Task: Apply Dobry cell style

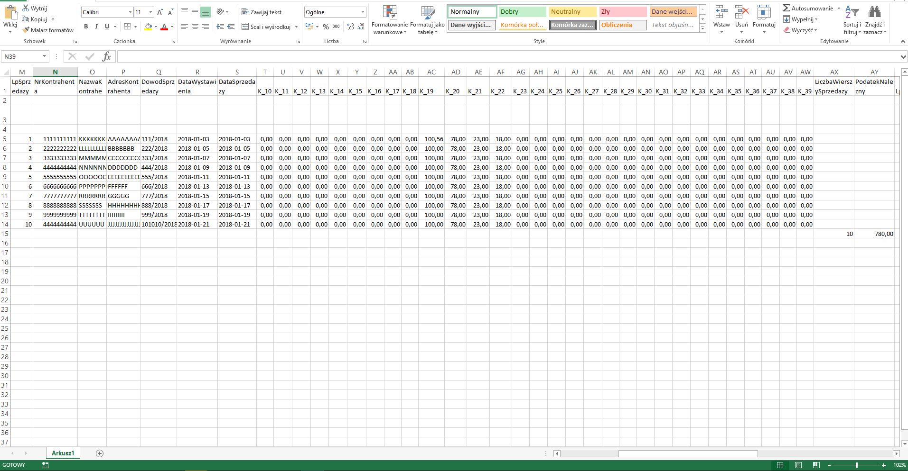Action: tap(522, 12)
